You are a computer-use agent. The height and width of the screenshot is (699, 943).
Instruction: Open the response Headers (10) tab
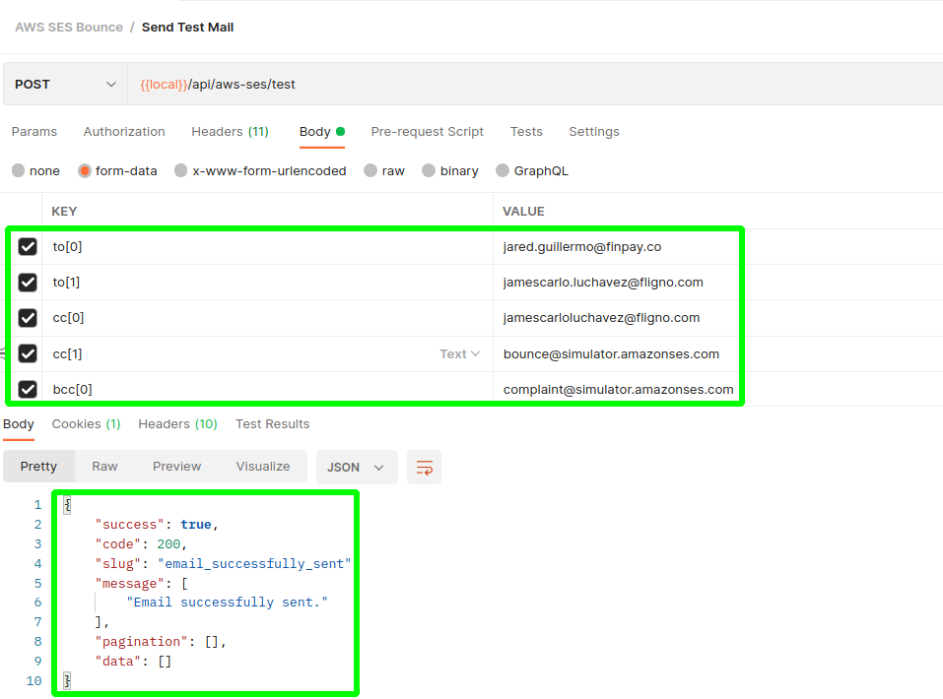[177, 424]
